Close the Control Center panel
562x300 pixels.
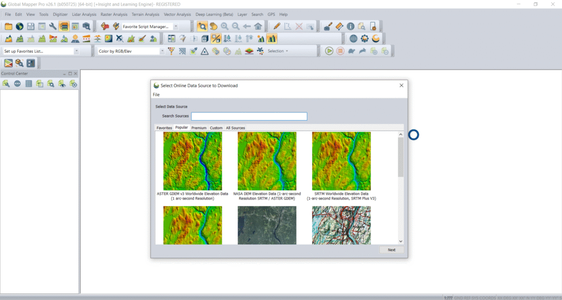[76, 73]
